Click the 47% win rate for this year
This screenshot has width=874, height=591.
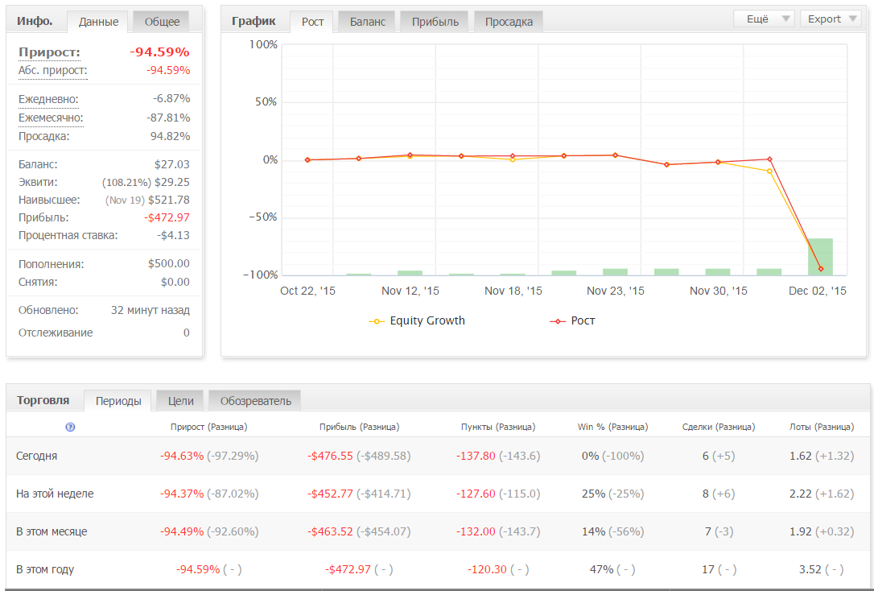601,570
